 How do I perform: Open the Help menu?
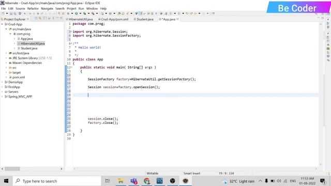[x=103, y=9]
